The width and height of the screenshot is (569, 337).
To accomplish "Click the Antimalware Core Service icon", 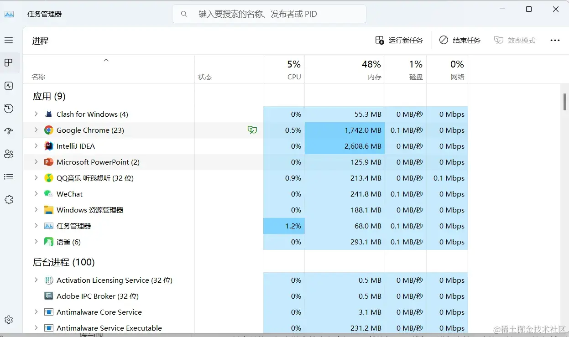I will [x=49, y=312].
